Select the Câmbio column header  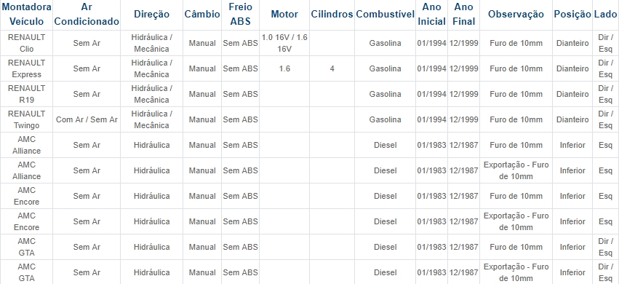pyautogui.click(x=202, y=15)
